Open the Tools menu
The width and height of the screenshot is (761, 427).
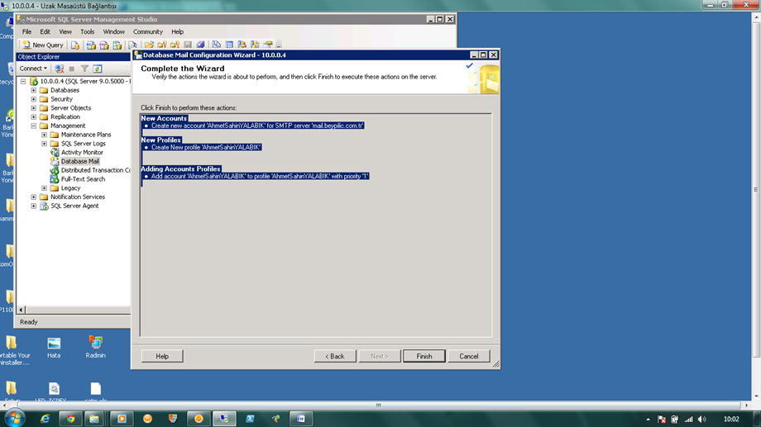point(88,31)
